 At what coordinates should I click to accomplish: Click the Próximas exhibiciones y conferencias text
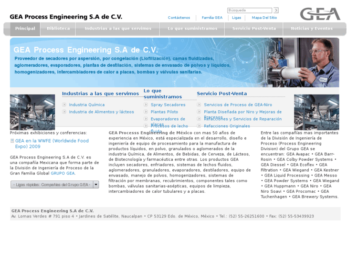49,133
